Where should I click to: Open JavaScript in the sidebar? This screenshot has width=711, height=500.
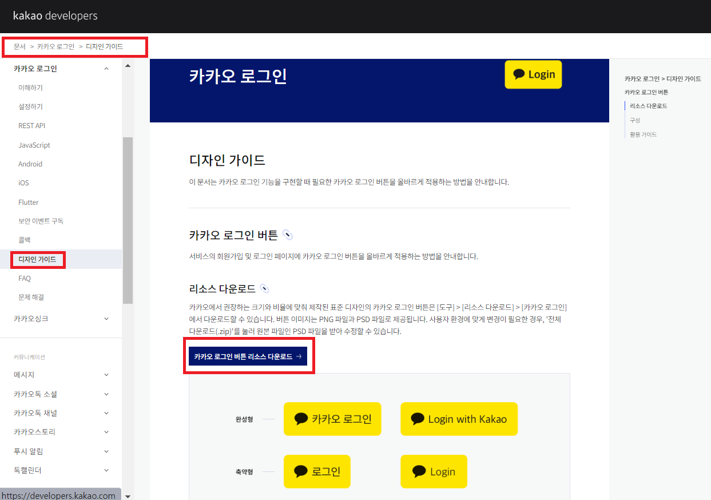pyautogui.click(x=34, y=145)
